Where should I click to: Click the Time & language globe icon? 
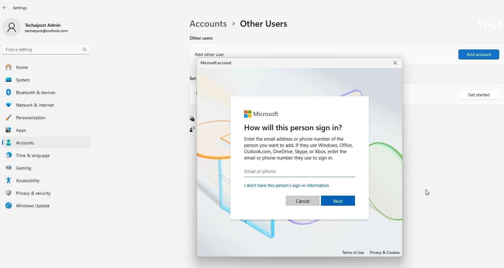pyautogui.click(x=9, y=155)
